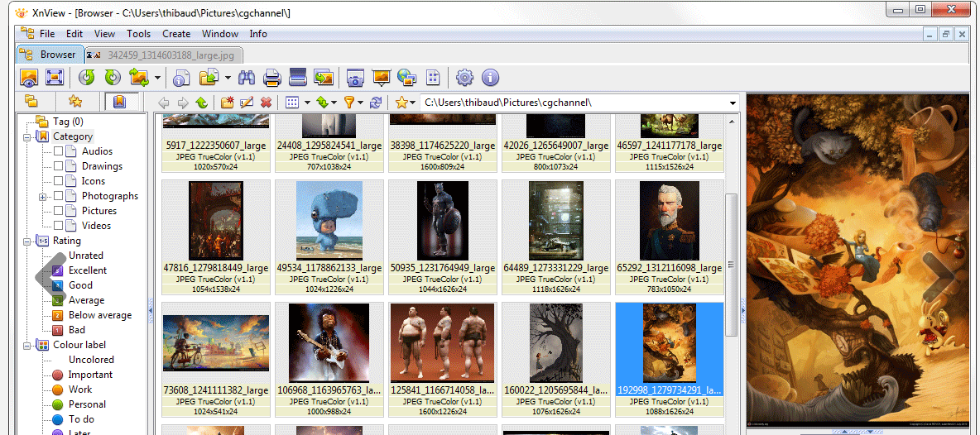This screenshot has width=980, height=435.
Task: Launch the Slideshow tool
Action: (382, 78)
